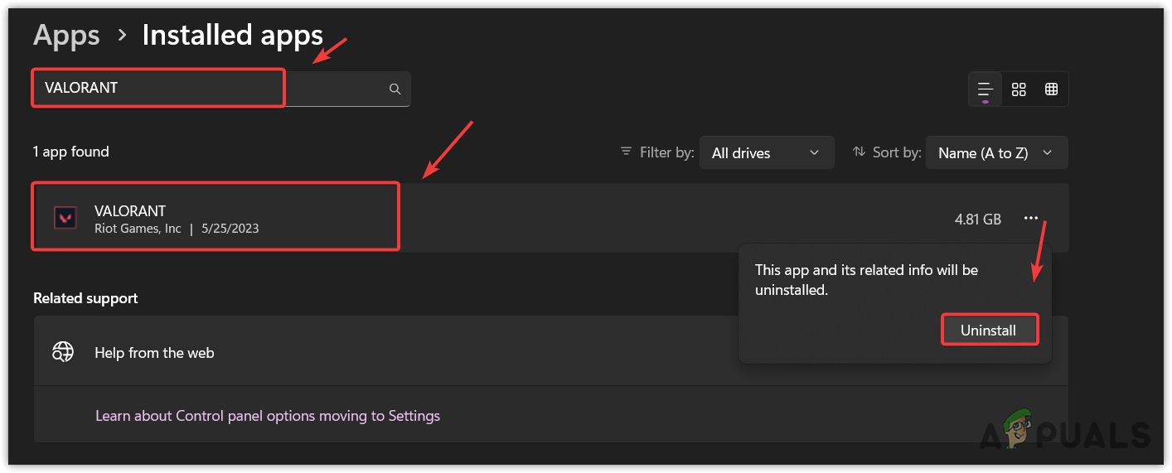Click the filter lines icon near Filter by
The height and width of the screenshot is (473, 1172).
627,152
